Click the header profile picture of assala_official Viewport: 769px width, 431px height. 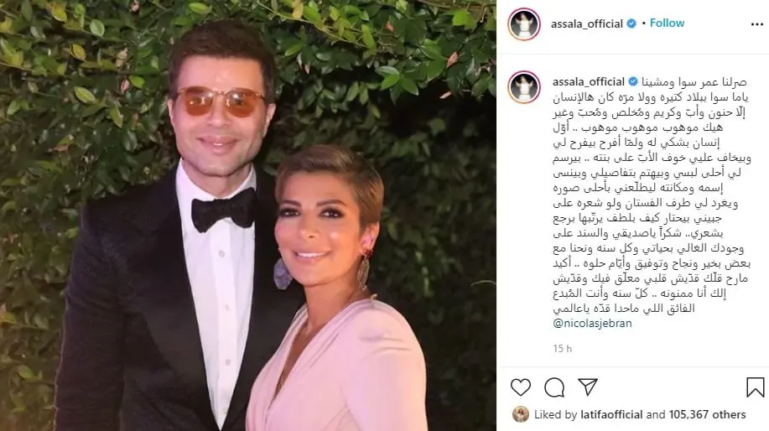[524, 24]
